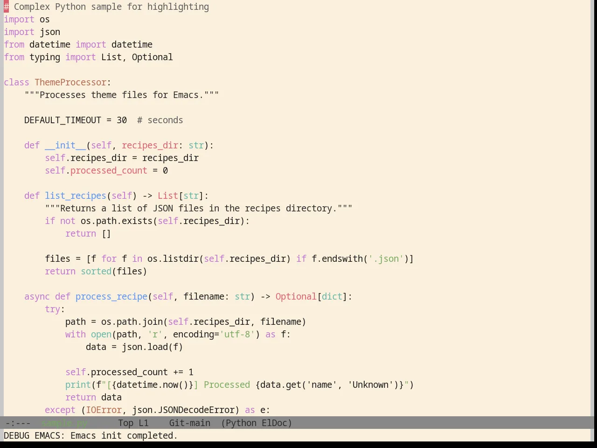The width and height of the screenshot is (597, 448).
Task: Click the 'Complex Python sample for highlighting' comment
Action: coord(111,7)
